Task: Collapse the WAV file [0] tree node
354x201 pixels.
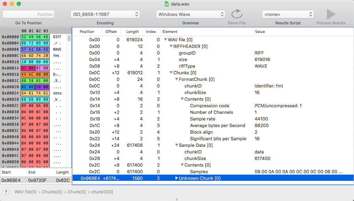Action: click(165, 40)
